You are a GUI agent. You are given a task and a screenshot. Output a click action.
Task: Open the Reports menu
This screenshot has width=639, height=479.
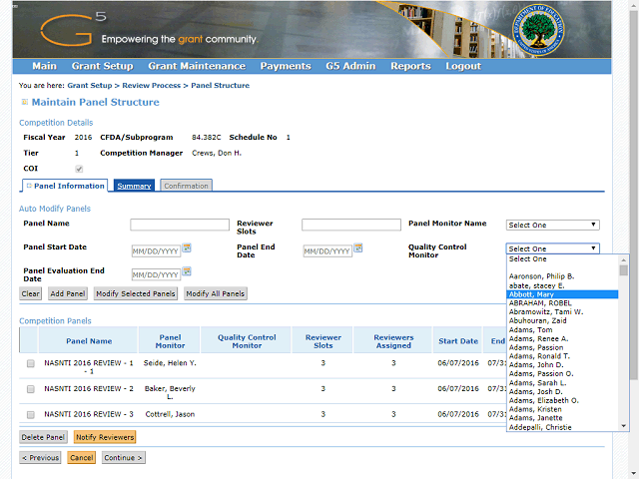(x=410, y=66)
